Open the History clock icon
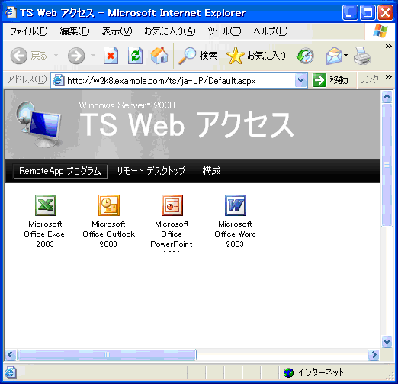The image size is (398, 384). (305, 56)
